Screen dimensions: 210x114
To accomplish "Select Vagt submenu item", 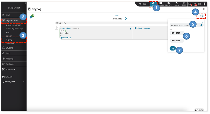I will click(8, 32).
